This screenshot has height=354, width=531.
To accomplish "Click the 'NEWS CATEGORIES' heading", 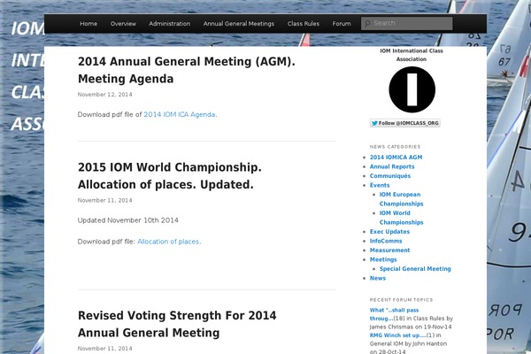I will 395,147.
